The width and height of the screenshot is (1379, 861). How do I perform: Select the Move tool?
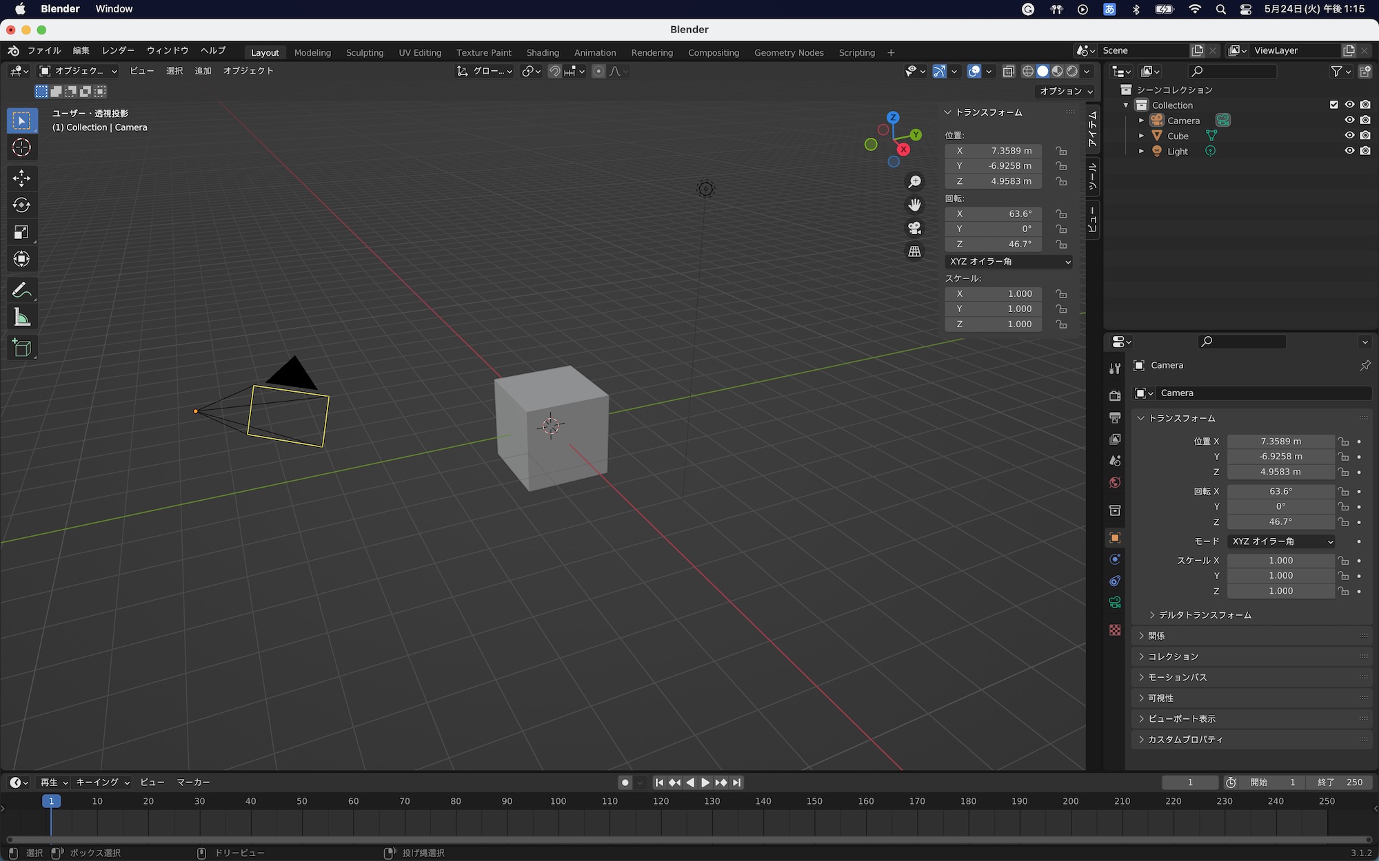pos(21,178)
